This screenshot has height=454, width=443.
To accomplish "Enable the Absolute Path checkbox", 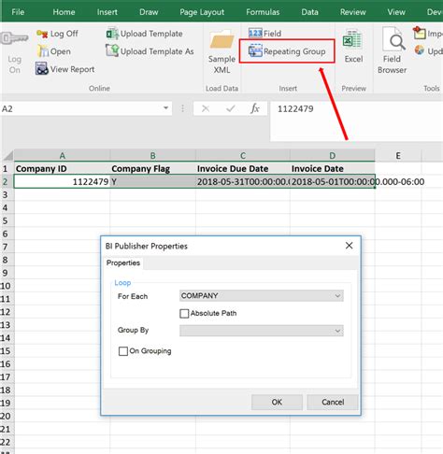I will click(184, 313).
